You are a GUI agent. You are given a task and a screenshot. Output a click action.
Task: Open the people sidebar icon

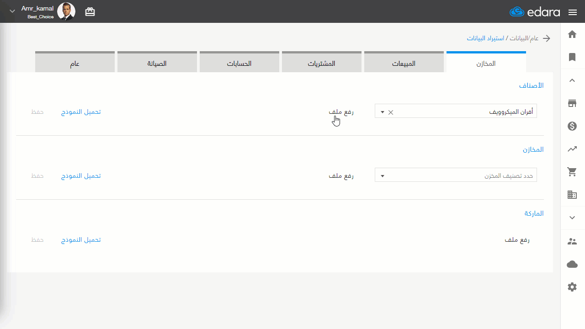572,241
